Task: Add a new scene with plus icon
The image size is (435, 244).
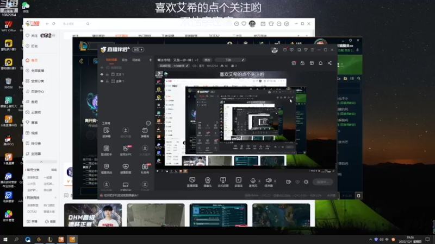Action: click(151, 60)
